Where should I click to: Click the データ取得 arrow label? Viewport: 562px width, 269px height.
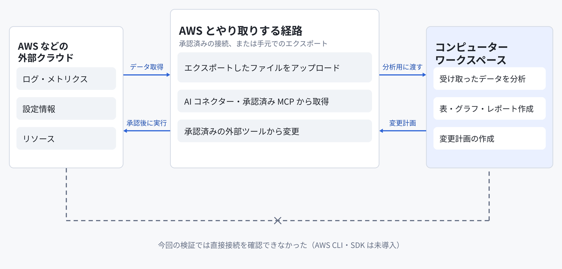(147, 67)
